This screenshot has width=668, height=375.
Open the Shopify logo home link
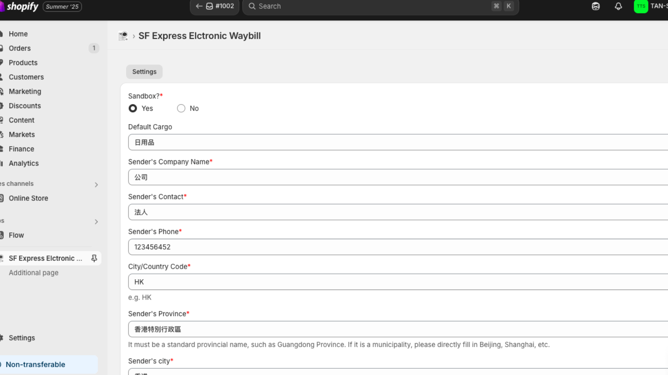coord(20,7)
